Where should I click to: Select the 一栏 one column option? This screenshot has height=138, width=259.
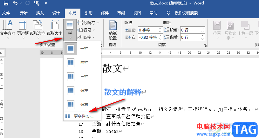[x=82, y=49]
